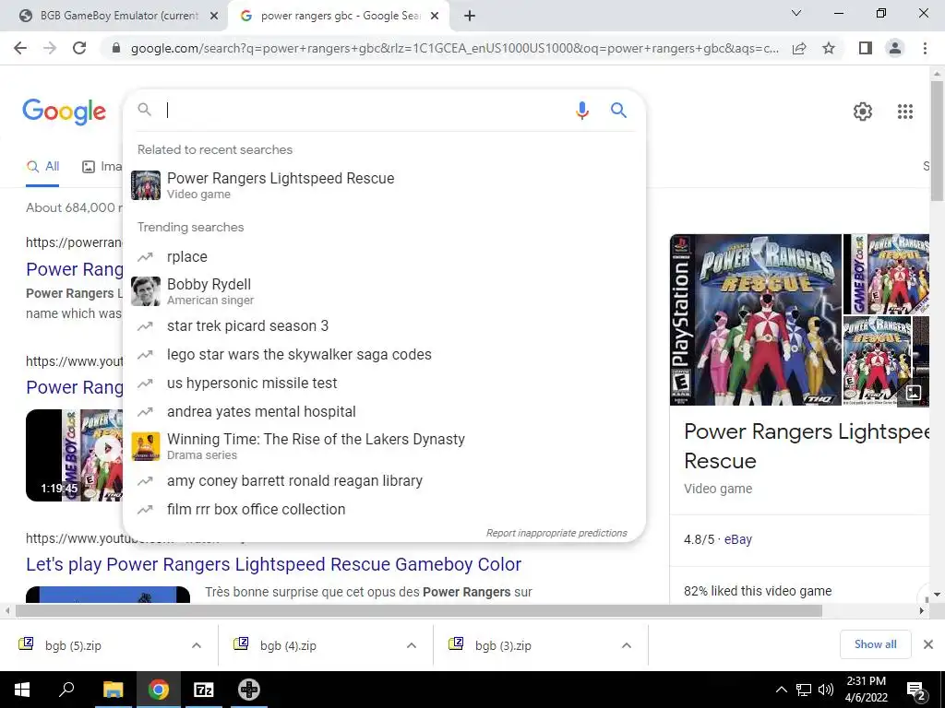Select us hypersonic missile test suggestion
Screen dimensions: 945x708
(x=384, y=383)
